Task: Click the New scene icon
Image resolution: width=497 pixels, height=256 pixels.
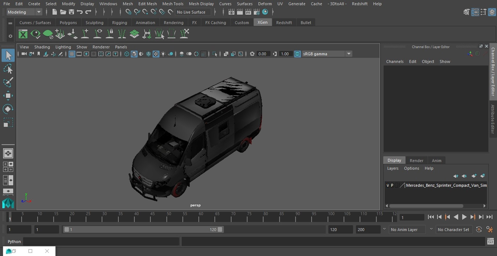Action: pos(54,12)
